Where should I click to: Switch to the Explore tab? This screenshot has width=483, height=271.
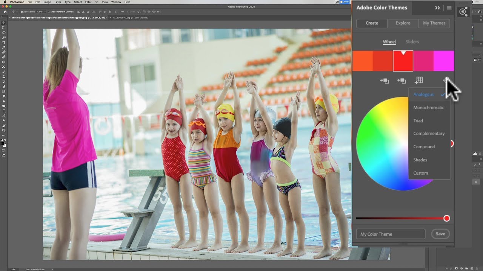click(403, 23)
